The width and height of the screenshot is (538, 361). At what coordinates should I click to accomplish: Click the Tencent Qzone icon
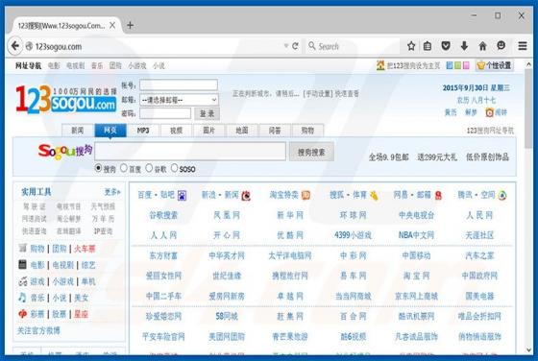[501, 196]
